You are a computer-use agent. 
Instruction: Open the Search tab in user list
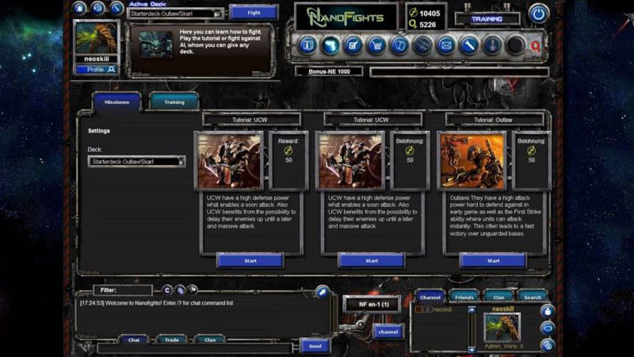533,297
